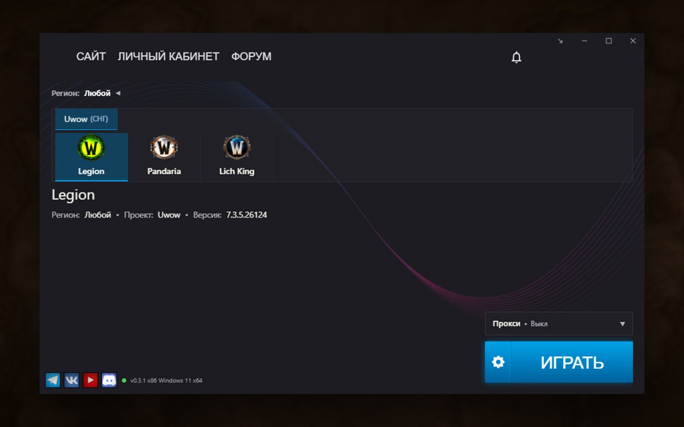684x427 pixels.
Task: Select the Legion game version
Action: click(91, 157)
